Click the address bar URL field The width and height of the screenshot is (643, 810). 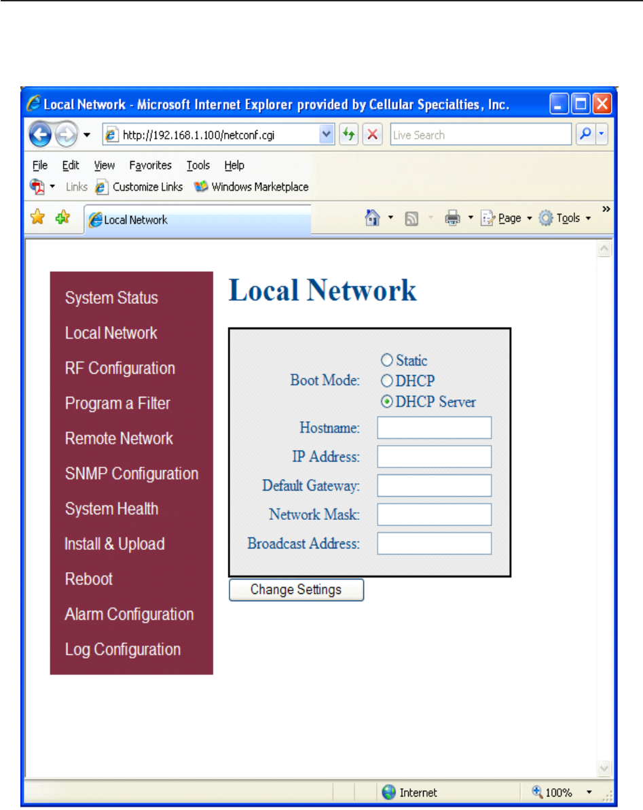212,135
